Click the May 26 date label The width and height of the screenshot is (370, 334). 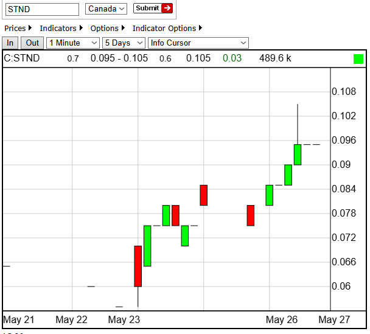click(282, 320)
